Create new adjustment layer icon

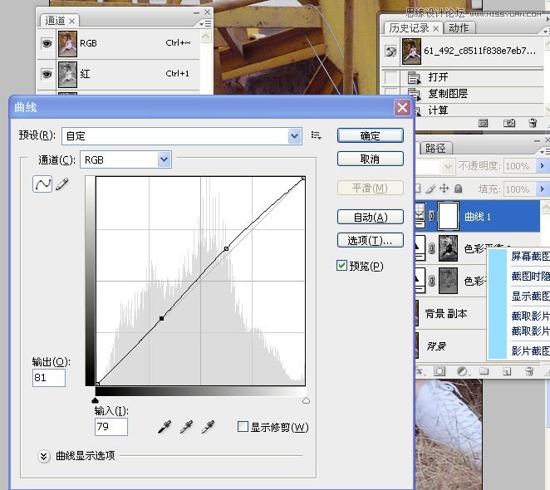[462, 371]
